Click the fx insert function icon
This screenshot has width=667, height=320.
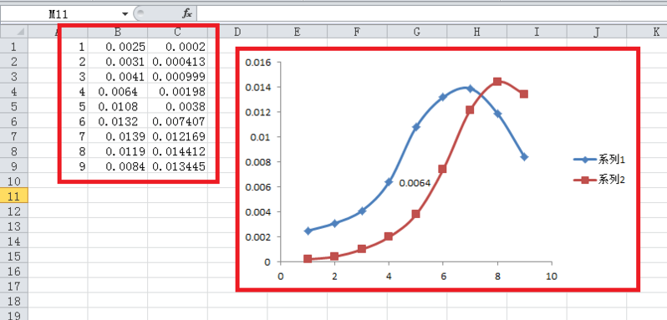point(187,14)
